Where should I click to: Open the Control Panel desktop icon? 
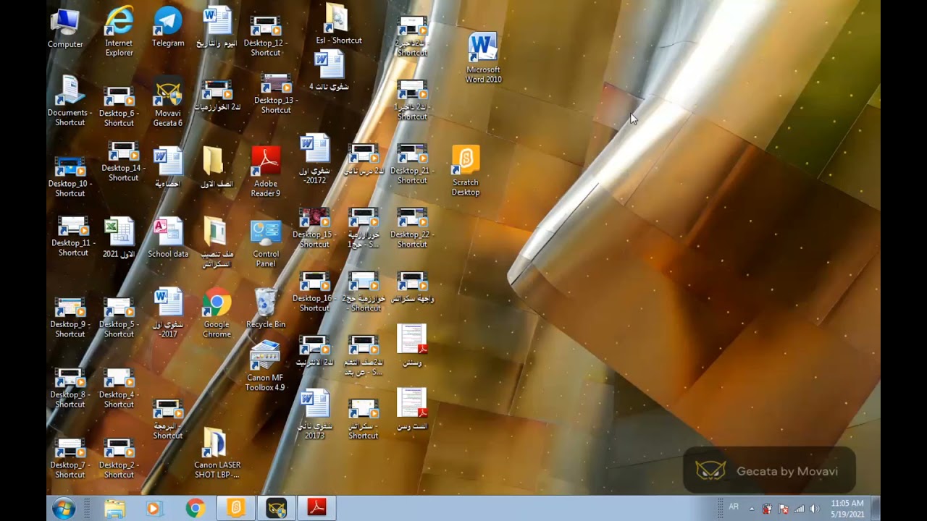coord(266,244)
